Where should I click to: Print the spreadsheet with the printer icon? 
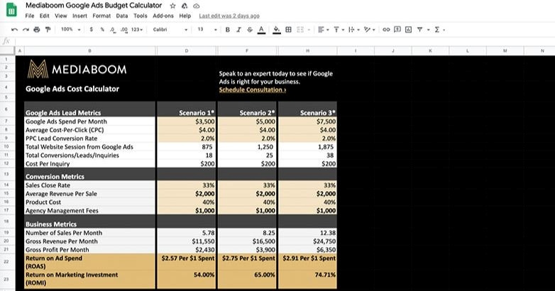point(37,30)
